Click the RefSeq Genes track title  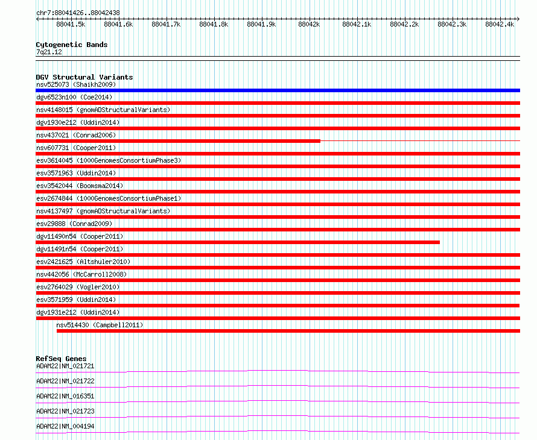pos(61,359)
